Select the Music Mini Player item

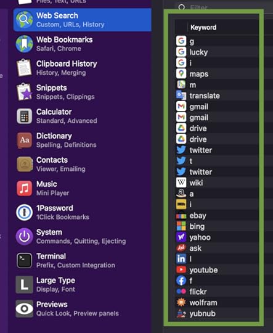tap(83, 188)
